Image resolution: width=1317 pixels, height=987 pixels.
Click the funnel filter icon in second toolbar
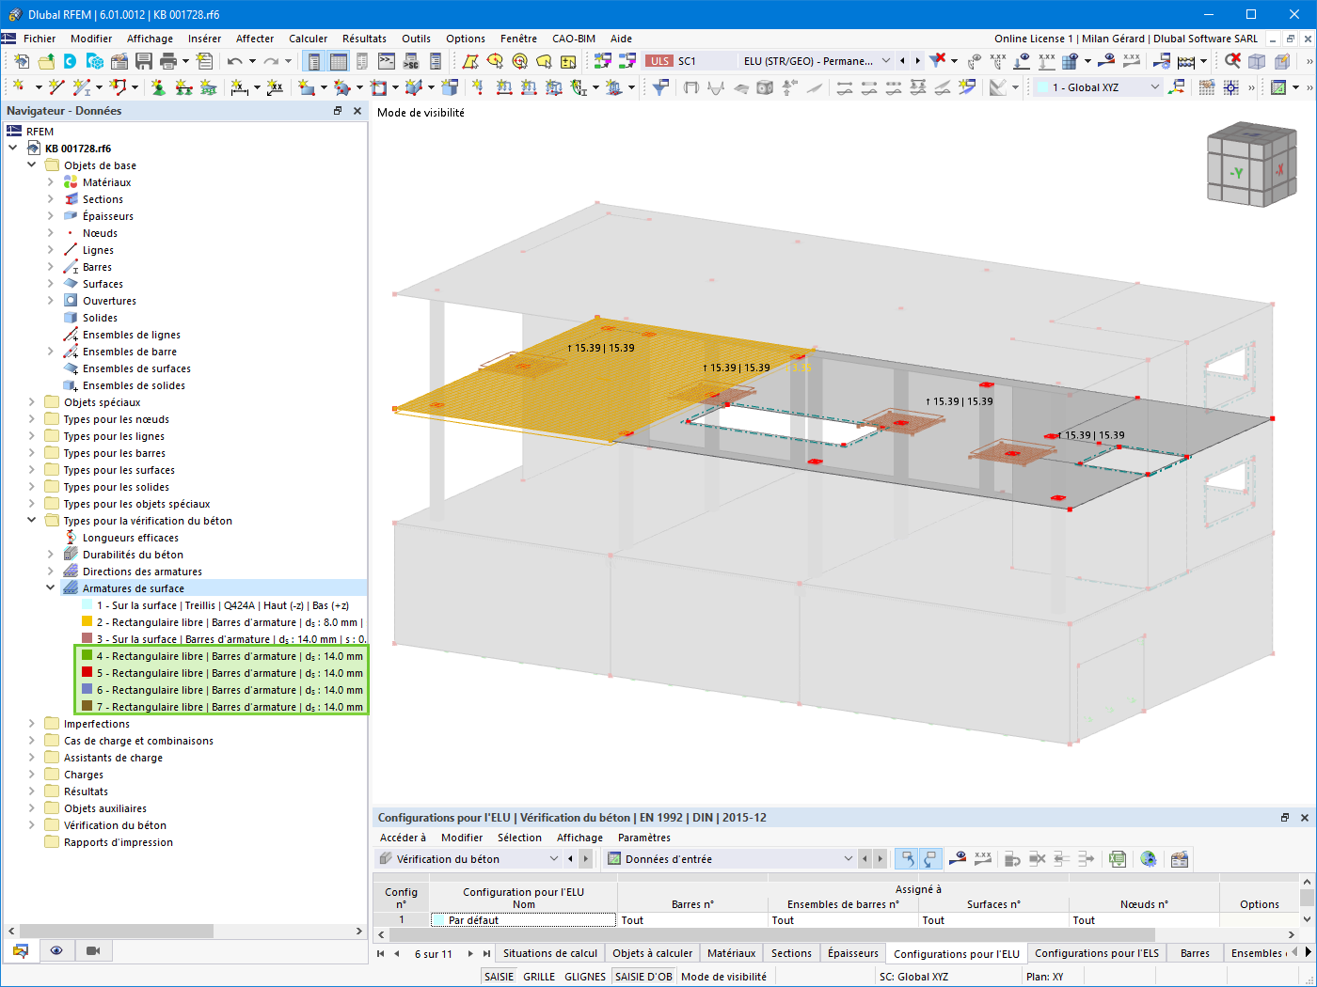(660, 86)
